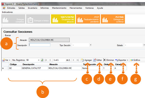The height and width of the screenshot is (98, 145).
Task: Click the Gráfico toolbar button
Action: [135, 60]
